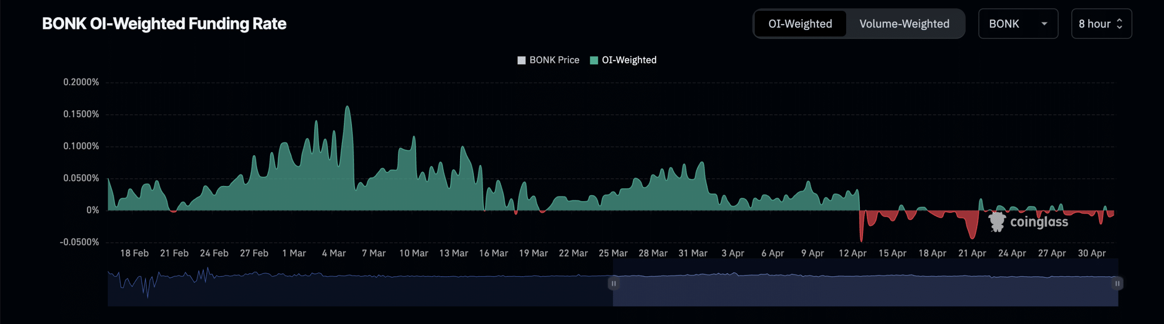
Task: Click the left range slider pause handle
Action: click(613, 284)
